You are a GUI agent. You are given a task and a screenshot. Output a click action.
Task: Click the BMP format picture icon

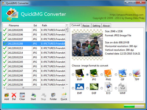(x=80, y=73)
